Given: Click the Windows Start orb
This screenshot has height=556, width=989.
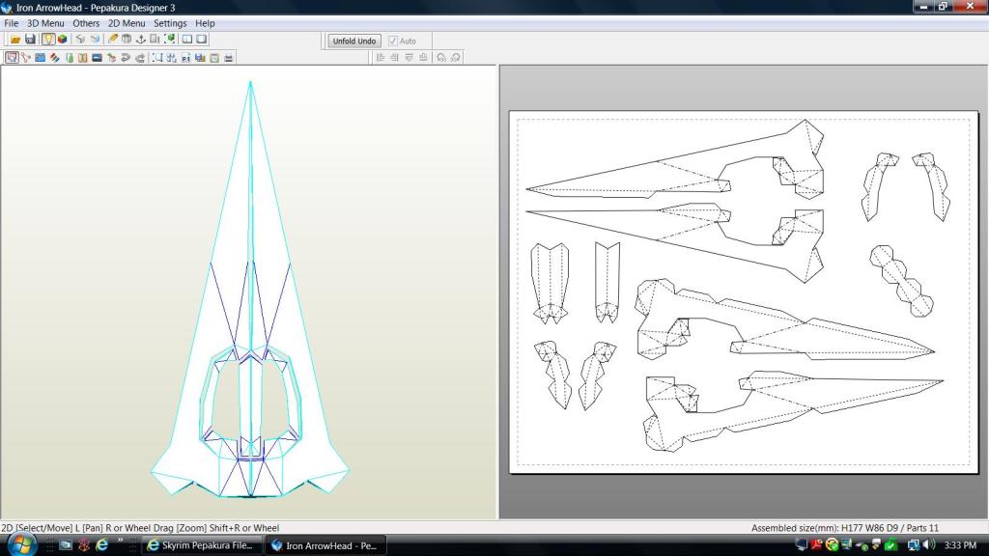Looking at the screenshot, I should tap(21, 544).
